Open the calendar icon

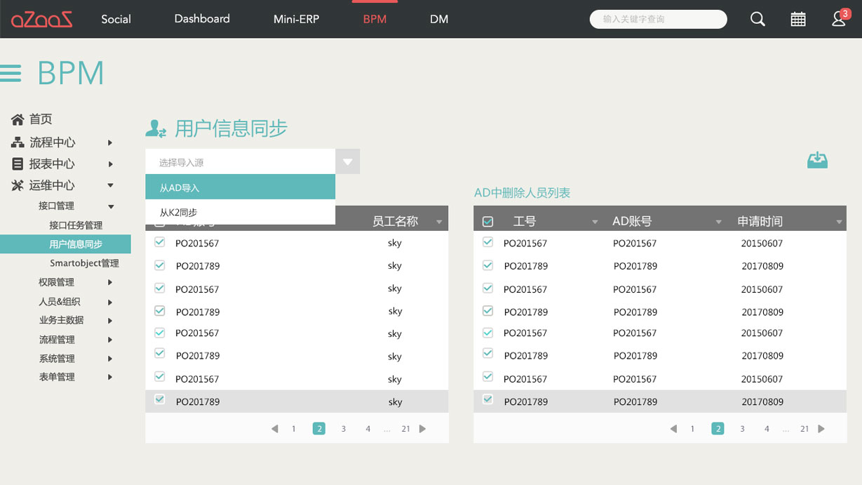tap(798, 19)
